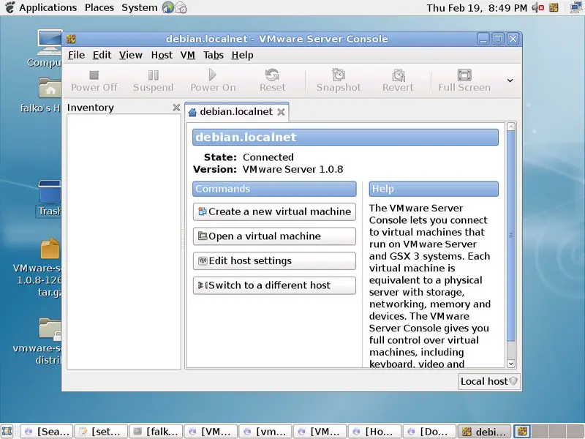Launch the mail client panel icon
The width and height of the screenshot is (585, 439).
point(181,7)
